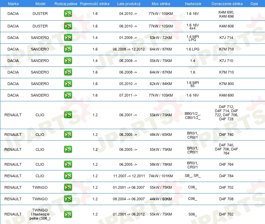Screen dimensions: 265x224
Task: Select the Oznaczenie silnika column header
Action: (226, 4)
